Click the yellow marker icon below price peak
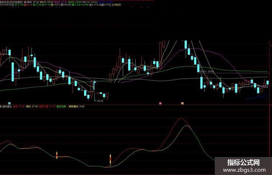This screenshot has height=175, width=272. (x=182, y=103)
